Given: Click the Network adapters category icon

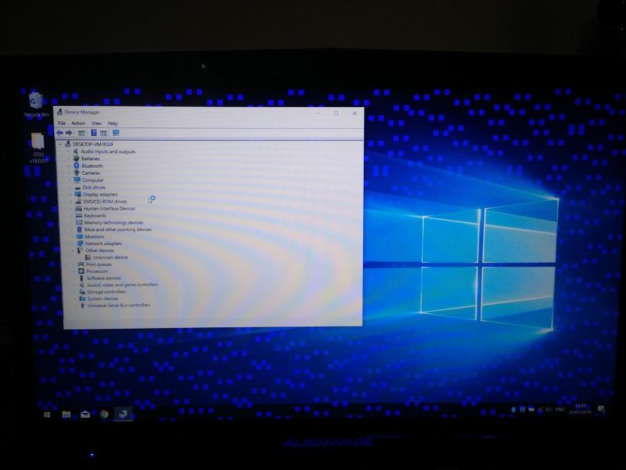Looking at the screenshot, I should [80, 243].
